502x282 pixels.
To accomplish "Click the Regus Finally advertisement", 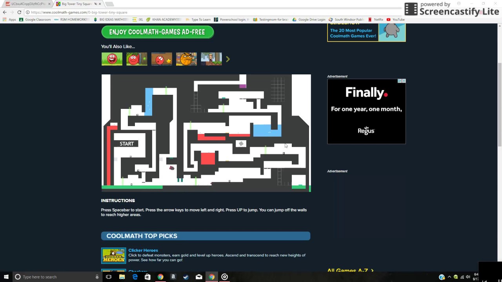I will [x=366, y=112].
